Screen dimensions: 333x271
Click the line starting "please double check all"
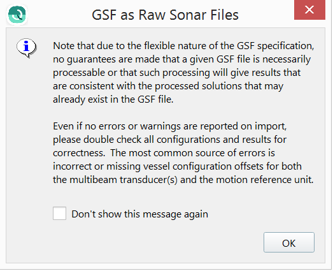170,140
